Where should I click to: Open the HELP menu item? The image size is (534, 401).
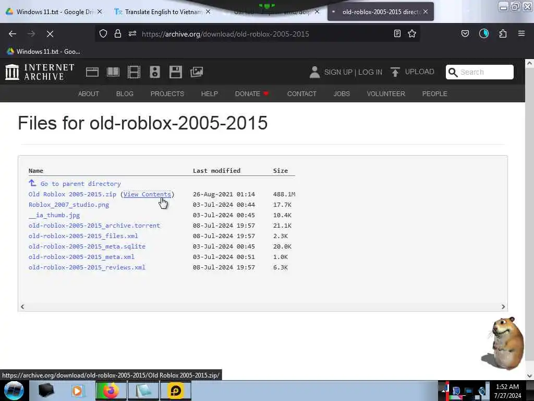tap(210, 94)
